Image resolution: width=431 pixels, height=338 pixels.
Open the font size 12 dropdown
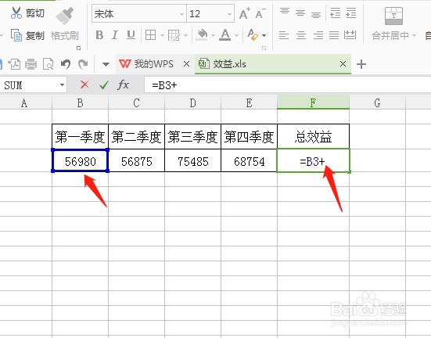[229, 14]
